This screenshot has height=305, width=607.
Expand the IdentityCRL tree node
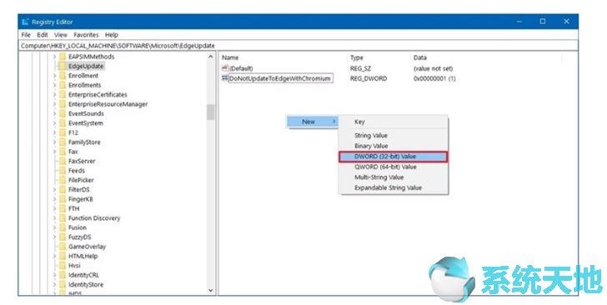pos(54,275)
